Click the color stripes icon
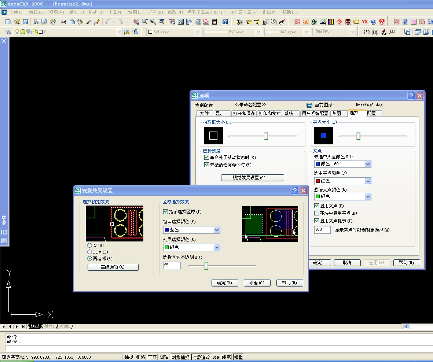The height and width of the screenshot is (362, 433). [331, 22]
